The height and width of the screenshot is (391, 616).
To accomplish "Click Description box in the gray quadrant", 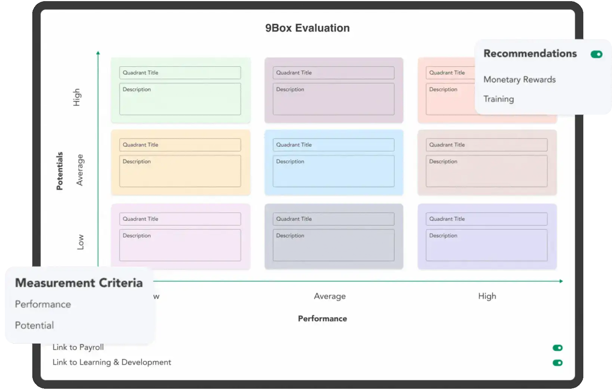I will (333, 245).
